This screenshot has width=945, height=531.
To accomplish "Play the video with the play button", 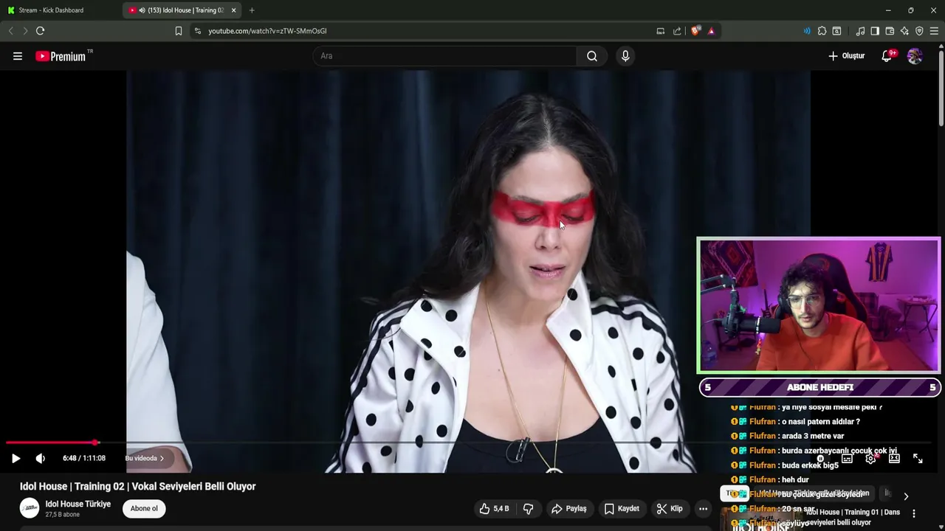I will [16, 458].
